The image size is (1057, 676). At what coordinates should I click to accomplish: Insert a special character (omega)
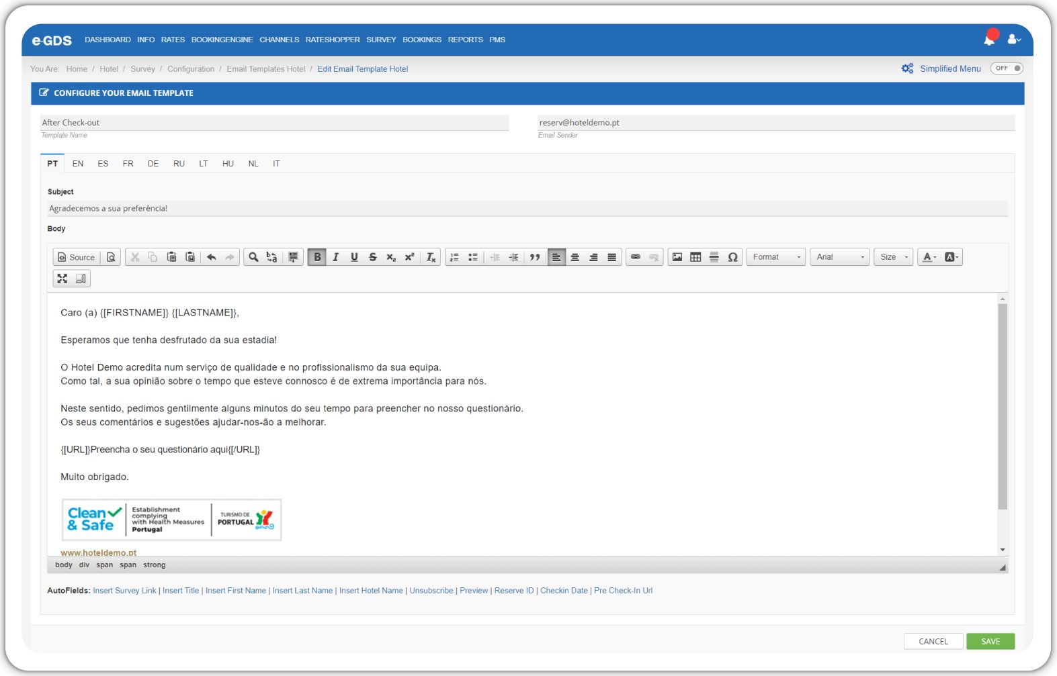733,257
